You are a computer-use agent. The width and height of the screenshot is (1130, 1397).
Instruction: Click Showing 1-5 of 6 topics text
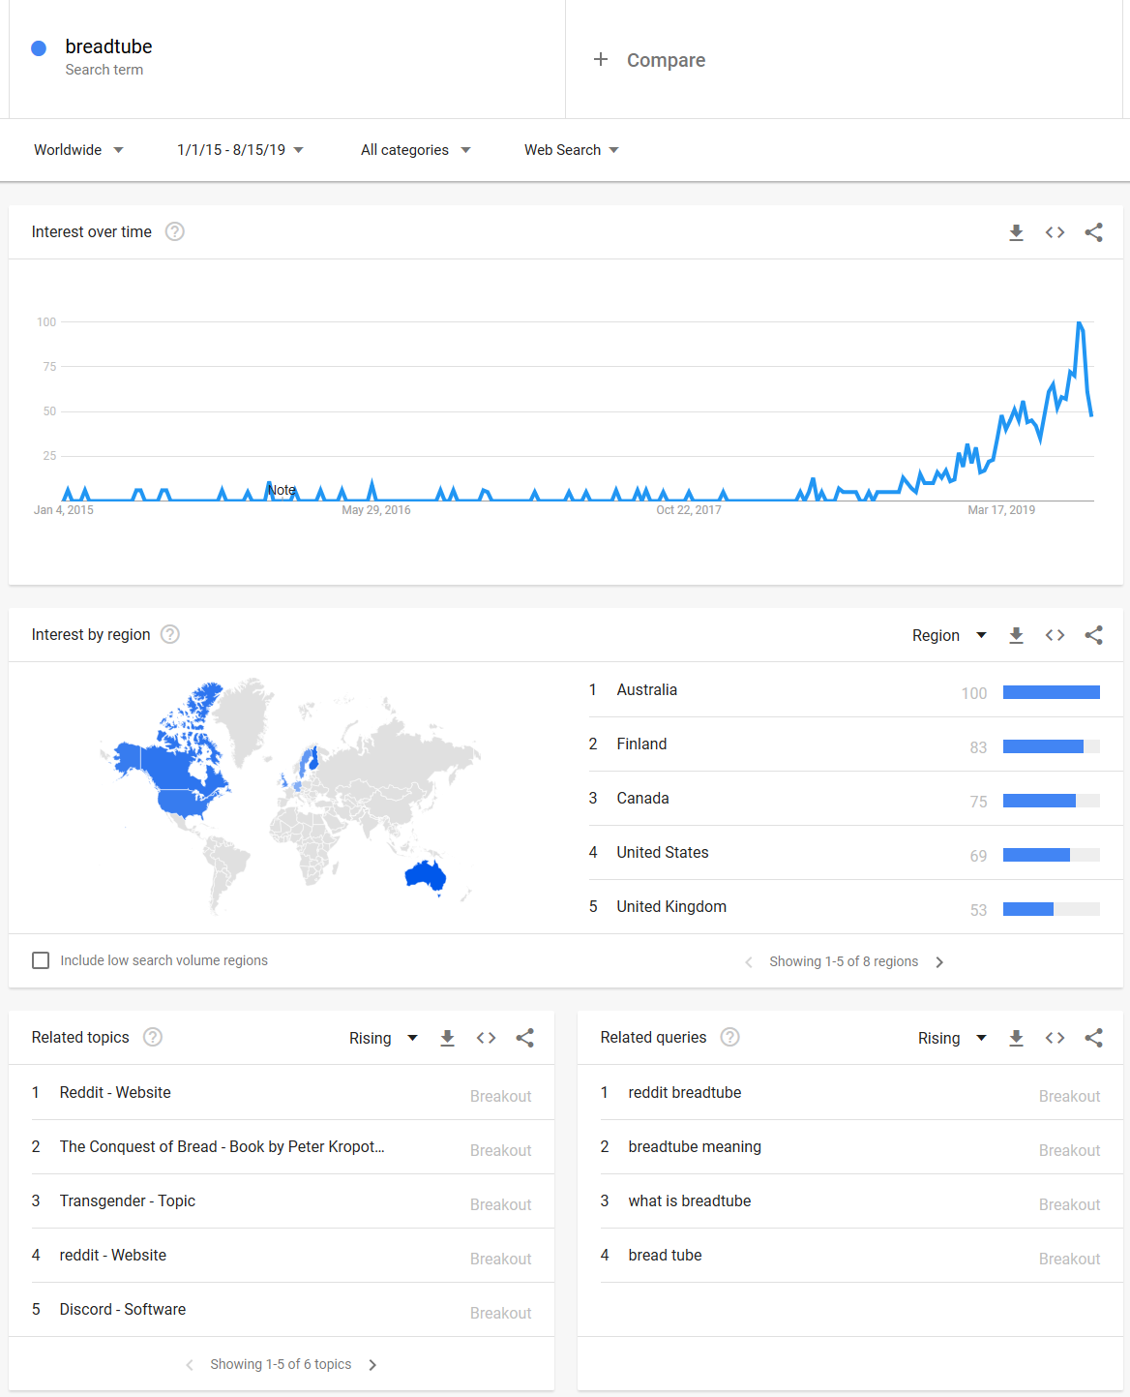click(281, 1364)
